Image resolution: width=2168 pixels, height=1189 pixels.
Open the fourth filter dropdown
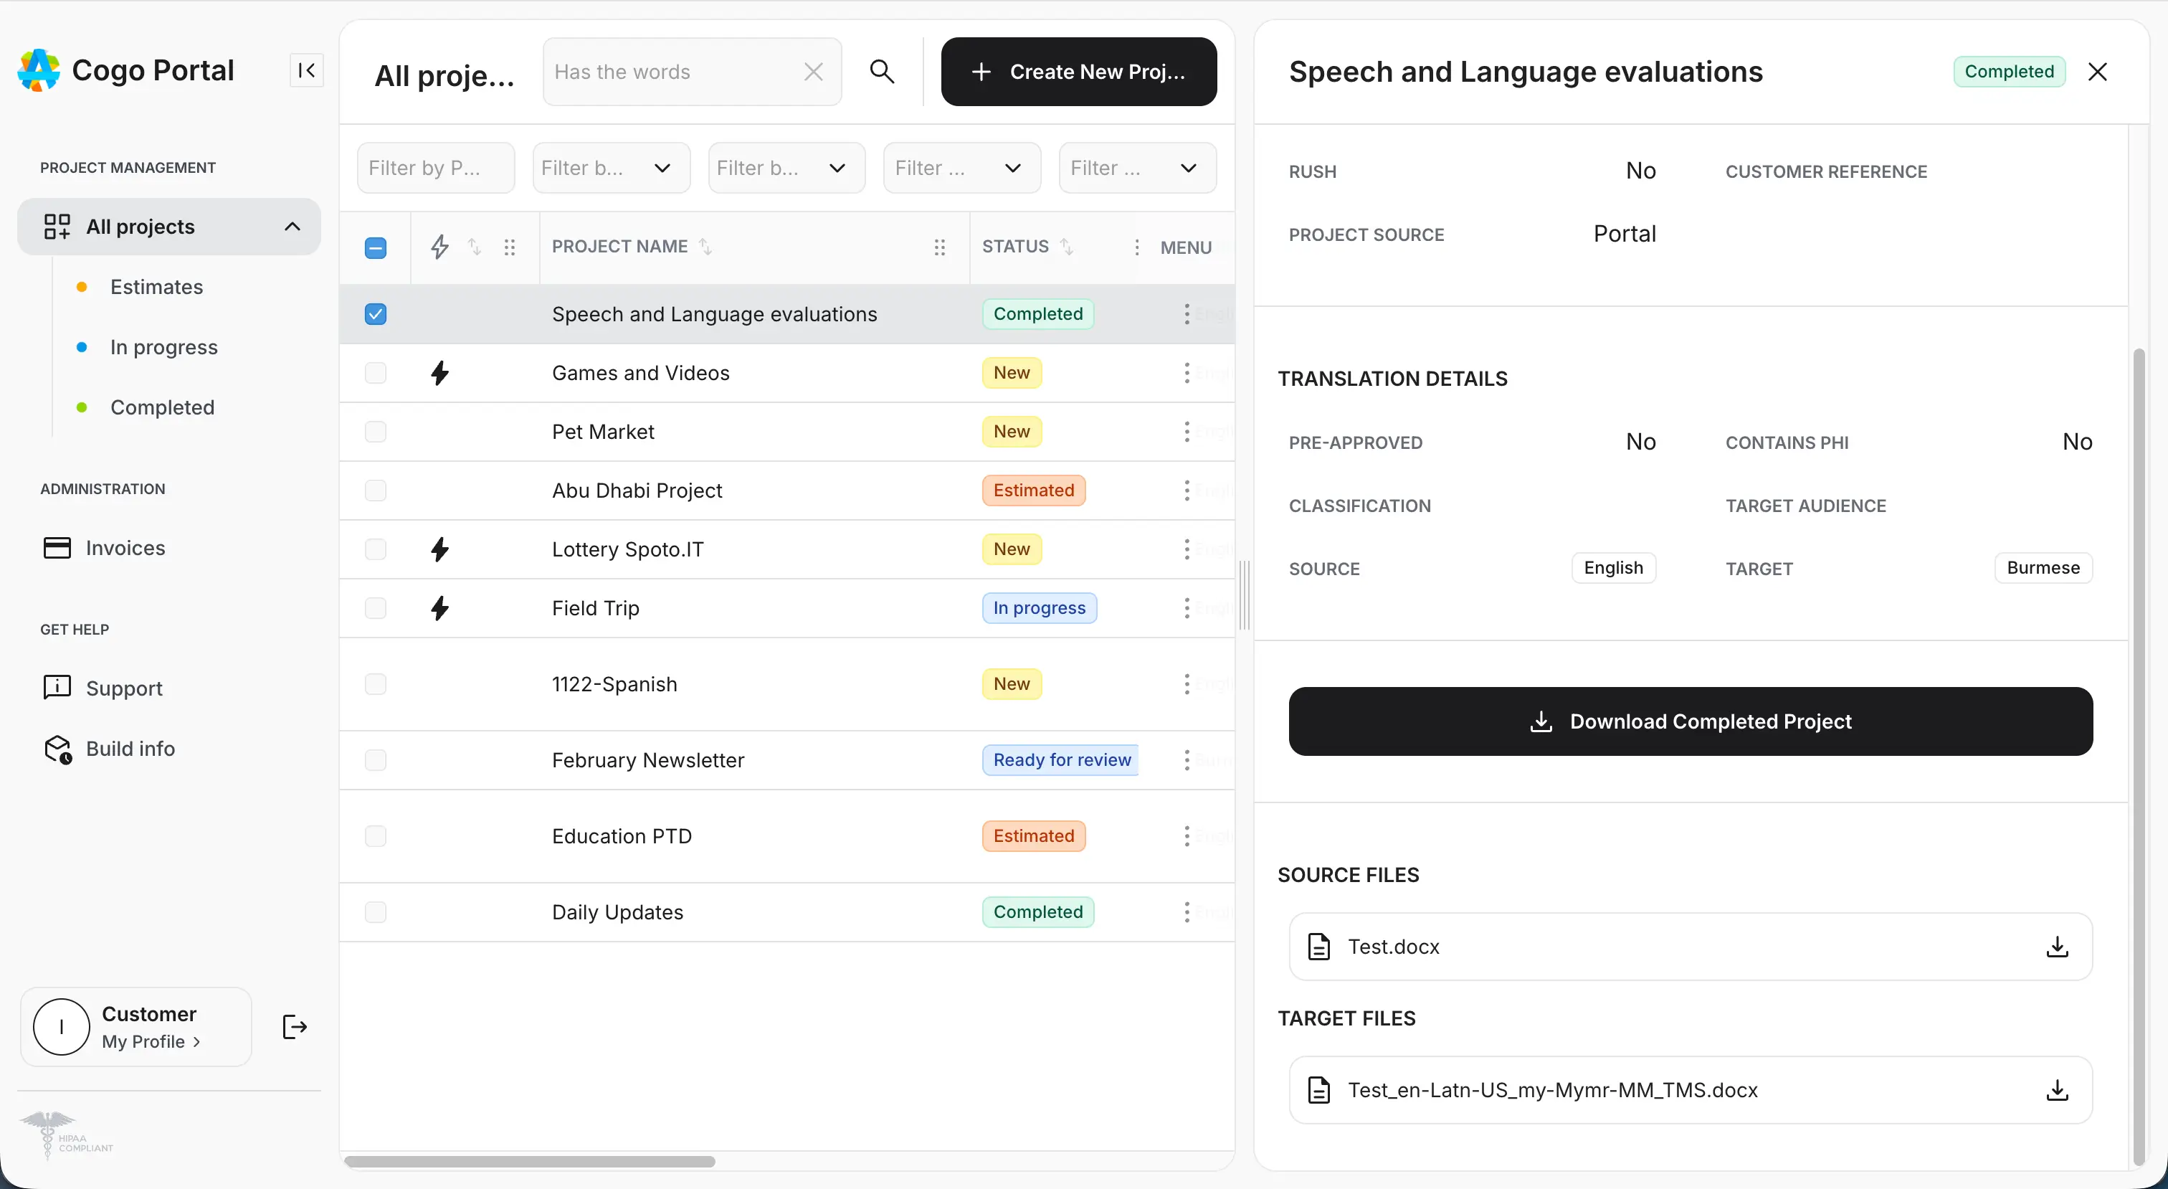click(962, 168)
